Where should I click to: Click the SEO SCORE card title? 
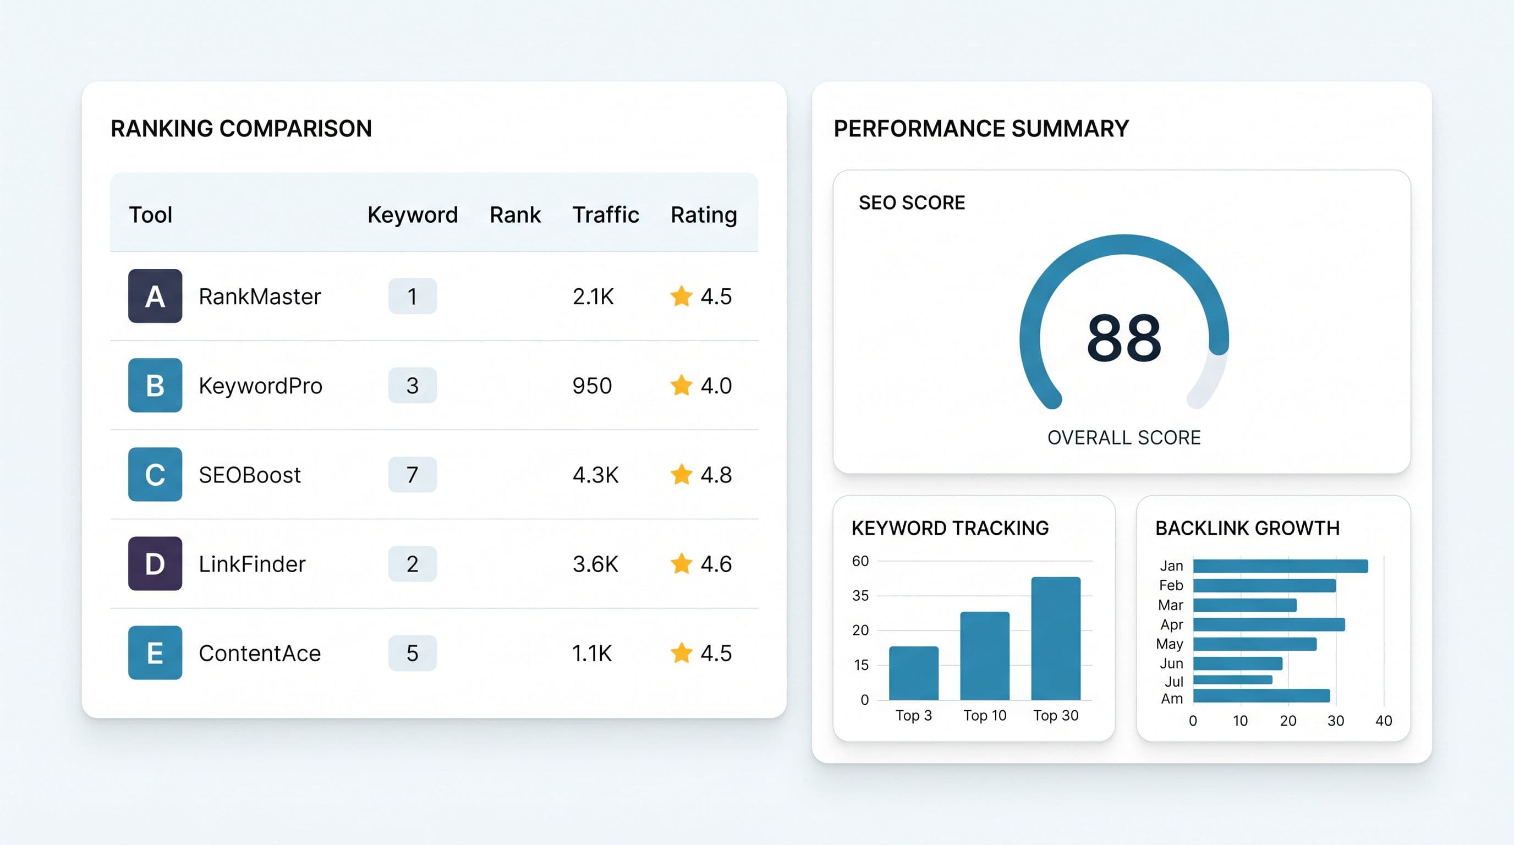(912, 203)
